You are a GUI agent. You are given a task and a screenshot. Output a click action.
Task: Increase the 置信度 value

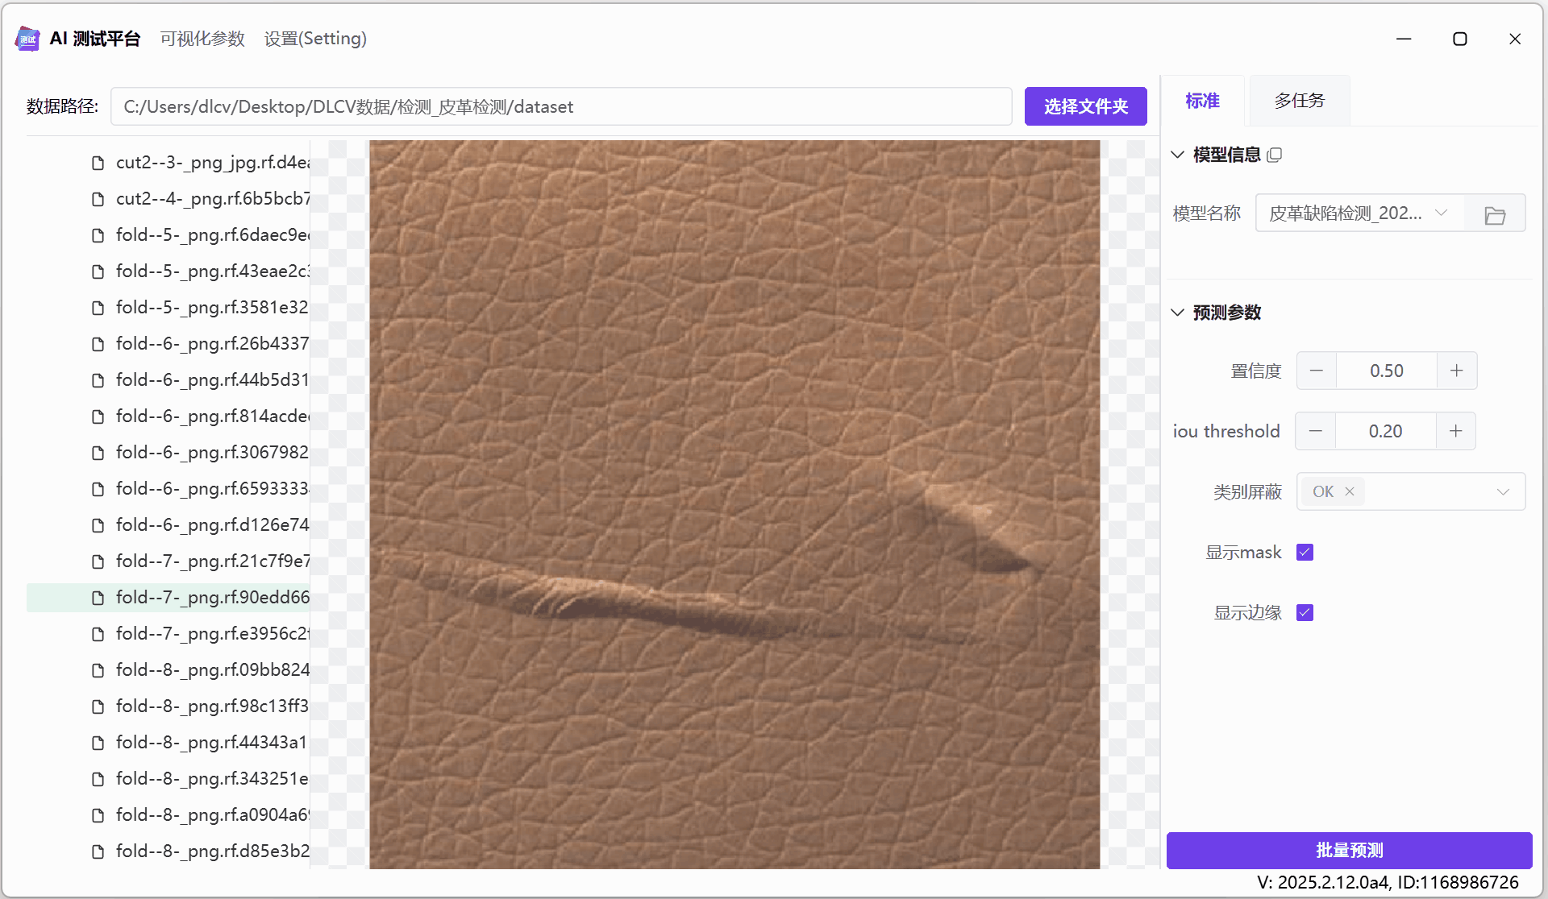pos(1457,371)
